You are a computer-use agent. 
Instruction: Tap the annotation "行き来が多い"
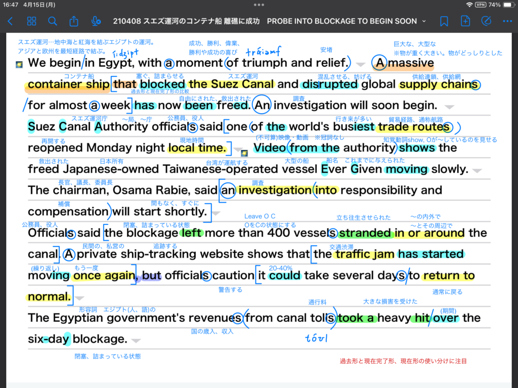pos(354,119)
